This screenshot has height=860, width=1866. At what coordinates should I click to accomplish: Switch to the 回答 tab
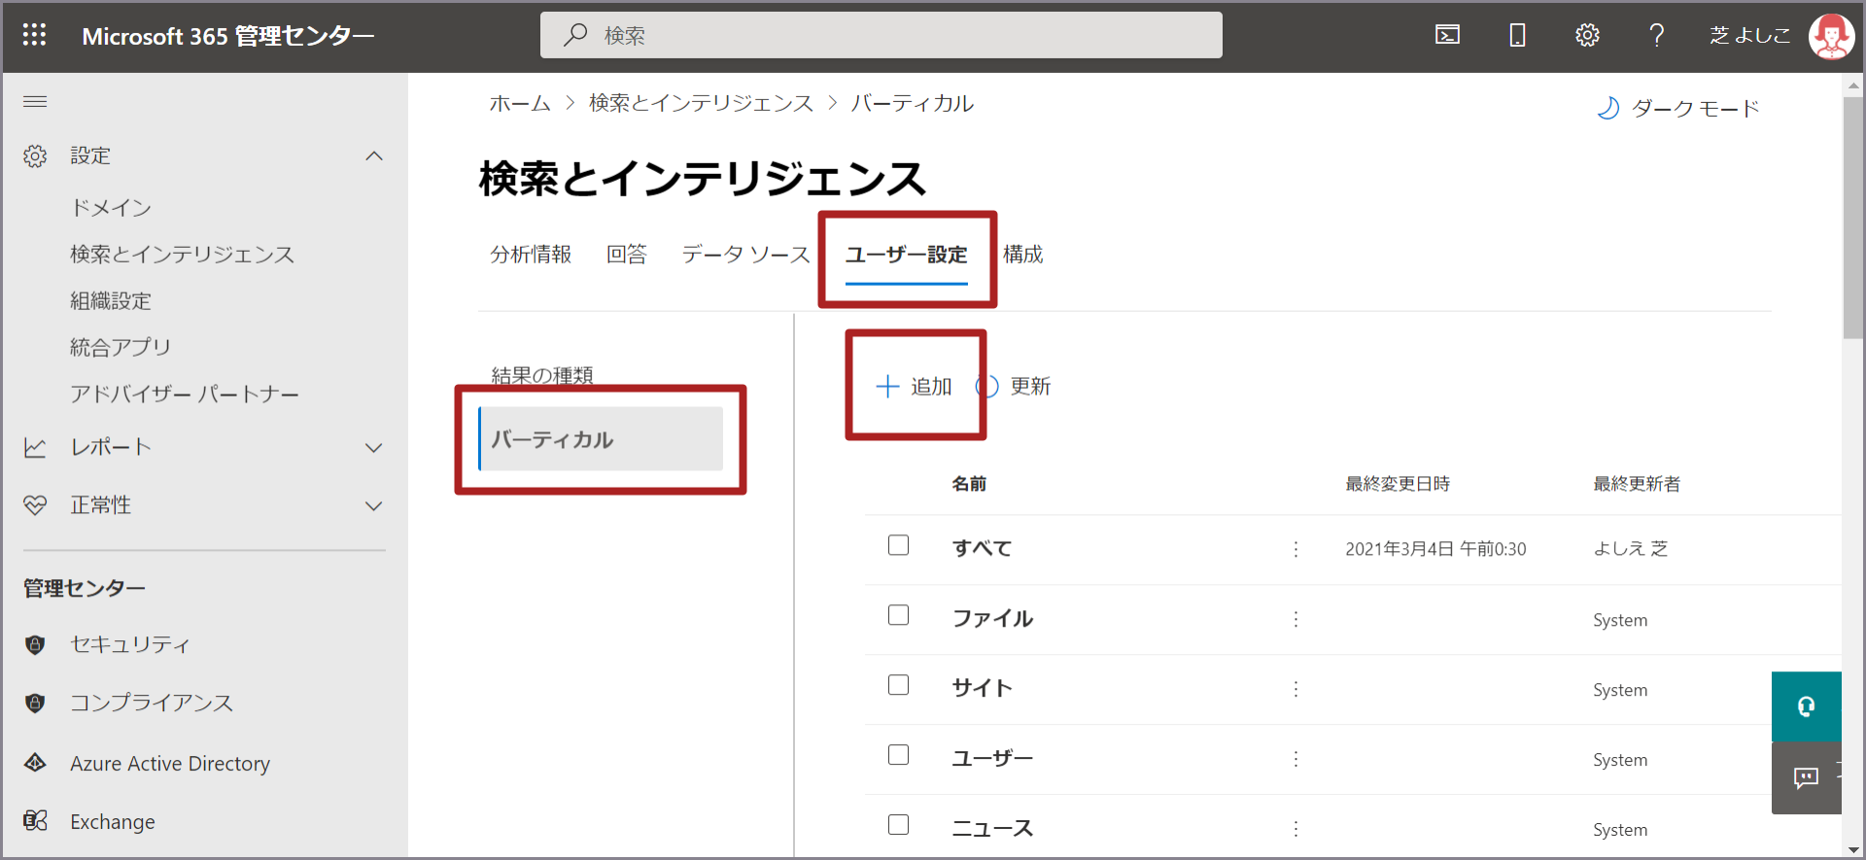pos(627,255)
